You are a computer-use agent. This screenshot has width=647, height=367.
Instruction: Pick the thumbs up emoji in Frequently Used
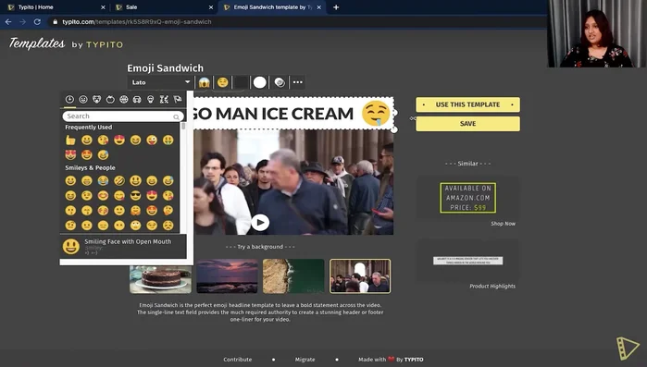pyautogui.click(x=70, y=140)
